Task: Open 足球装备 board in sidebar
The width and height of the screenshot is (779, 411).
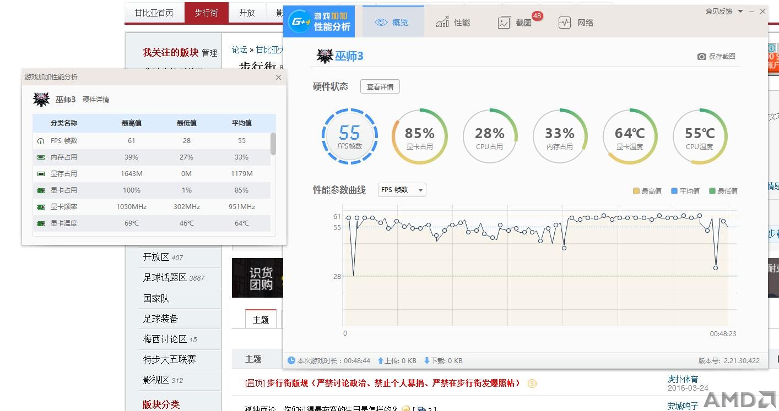Action: point(160,319)
